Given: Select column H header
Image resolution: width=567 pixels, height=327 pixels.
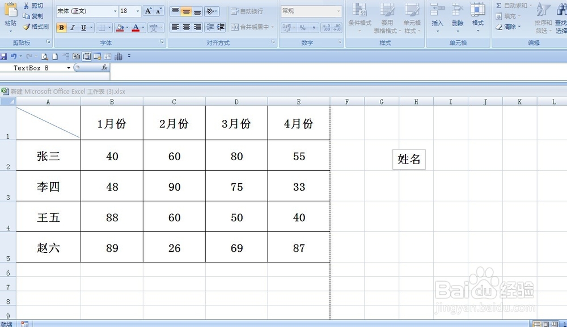Looking at the screenshot, I should pyautogui.click(x=416, y=102).
